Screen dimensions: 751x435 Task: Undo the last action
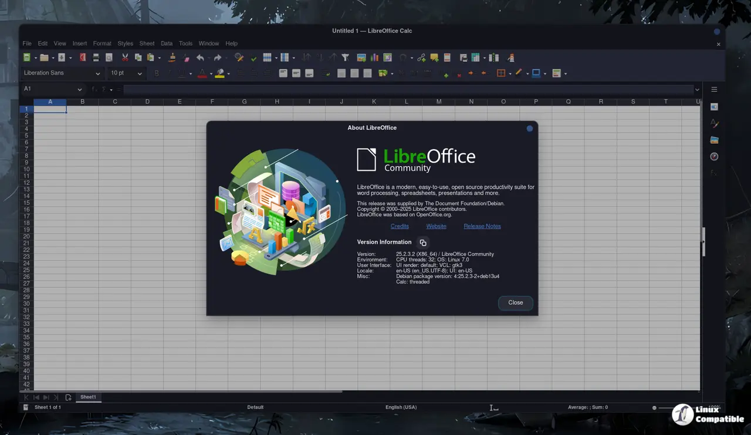[x=200, y=58]
